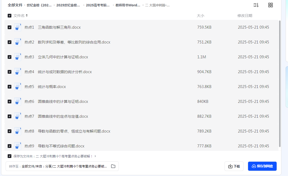Click Word icon for 热点5 统计与概率
This screenshot has height=176, width=288.
[x=17, y=87]
